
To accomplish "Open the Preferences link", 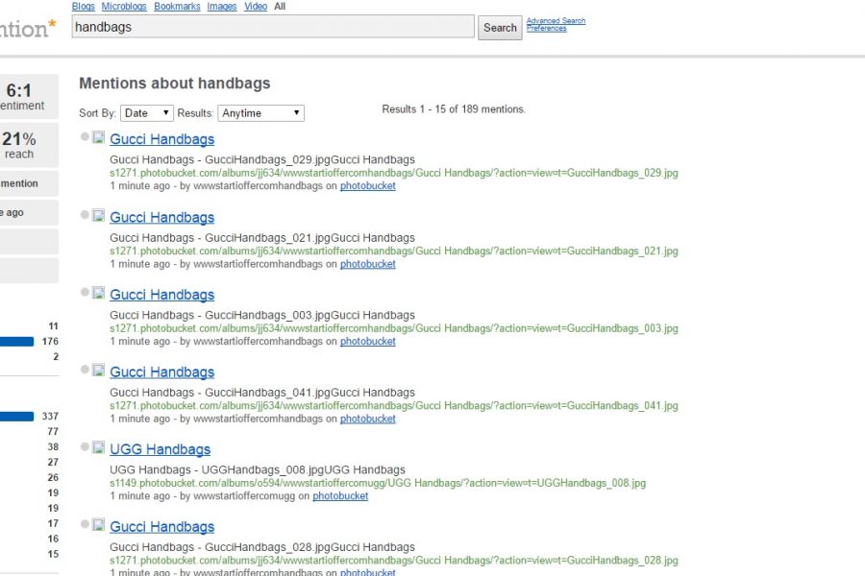I will point(546,28).
